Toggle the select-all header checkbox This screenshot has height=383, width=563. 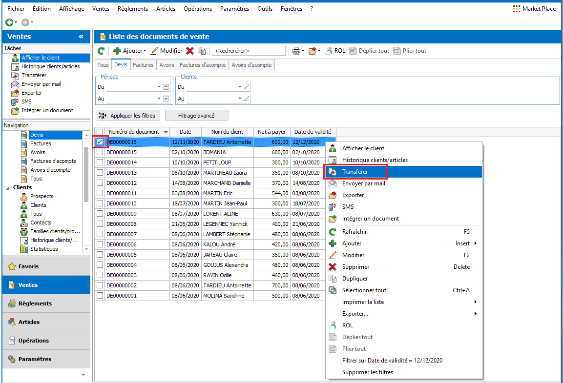click(100, 132)
